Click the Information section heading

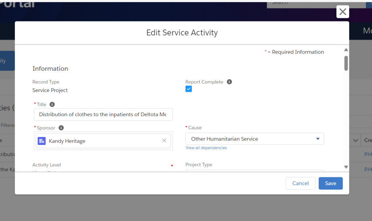50,68
